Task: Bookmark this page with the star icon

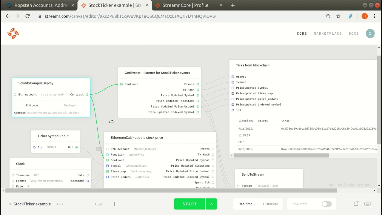Action: point(338,16)
